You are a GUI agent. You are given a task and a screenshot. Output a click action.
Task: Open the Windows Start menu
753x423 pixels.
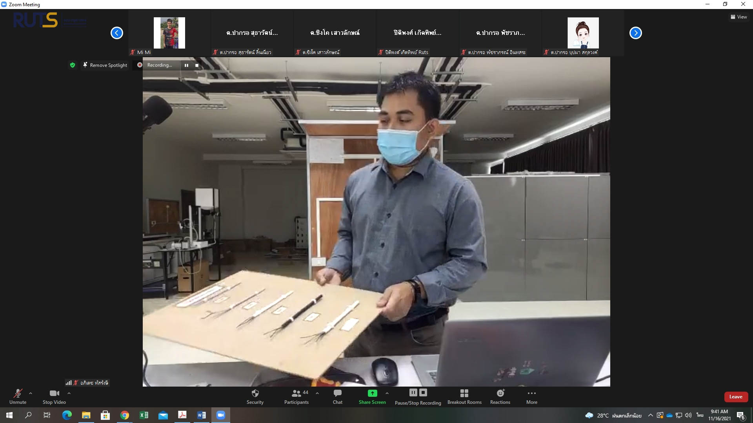tap(9, 415)
